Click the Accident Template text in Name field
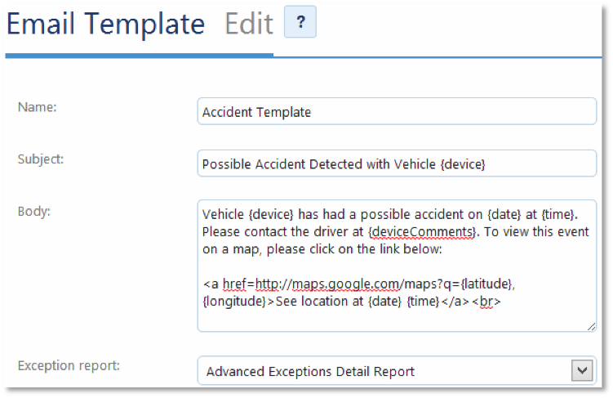This screenshot has height=398, width=613. pyautogui.click(x=256, y=112)
